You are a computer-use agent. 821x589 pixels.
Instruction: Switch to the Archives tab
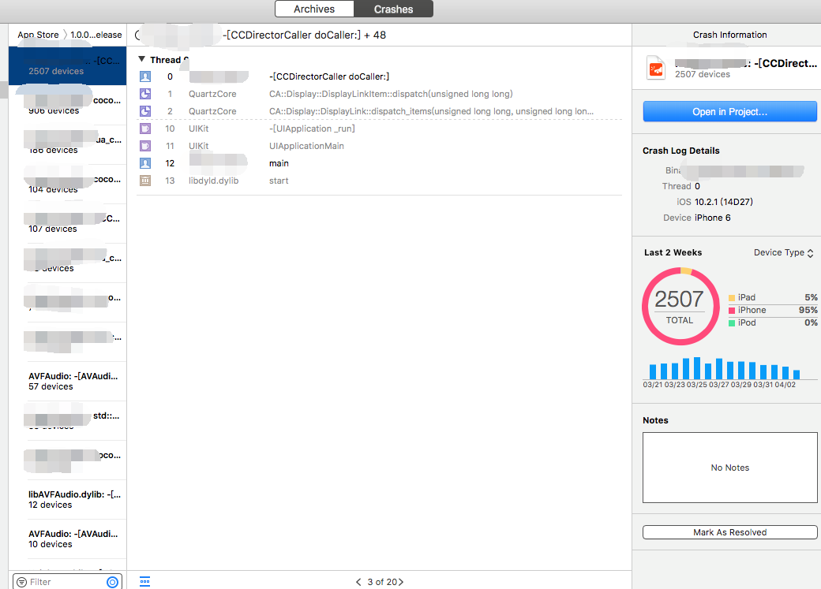(314, 9)
